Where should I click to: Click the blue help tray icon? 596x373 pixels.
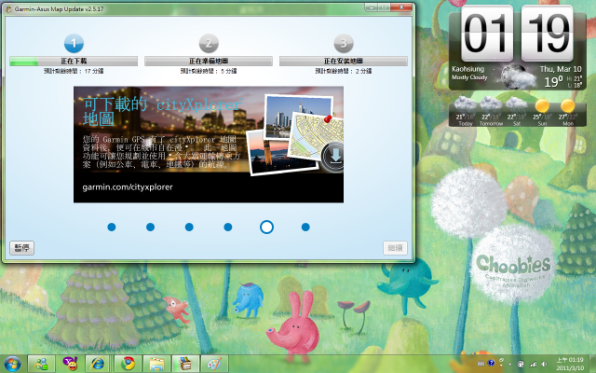[x=491, y=364]
